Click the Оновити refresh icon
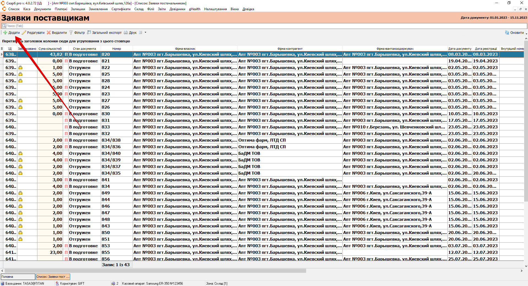This screenshot has width=528, height=286. 507,32
